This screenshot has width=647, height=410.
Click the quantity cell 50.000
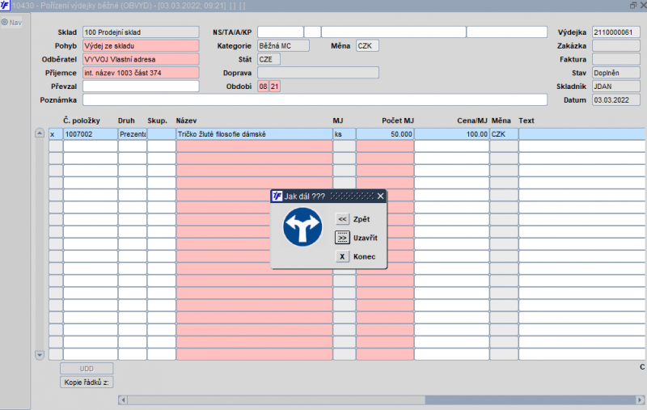pyautogui.click(x=385, y=134)
